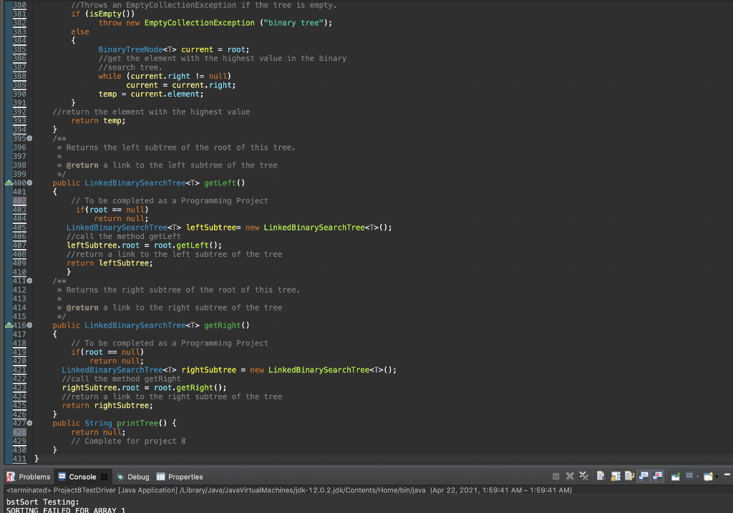Click line number 431 in the gutter

[19, 459]
